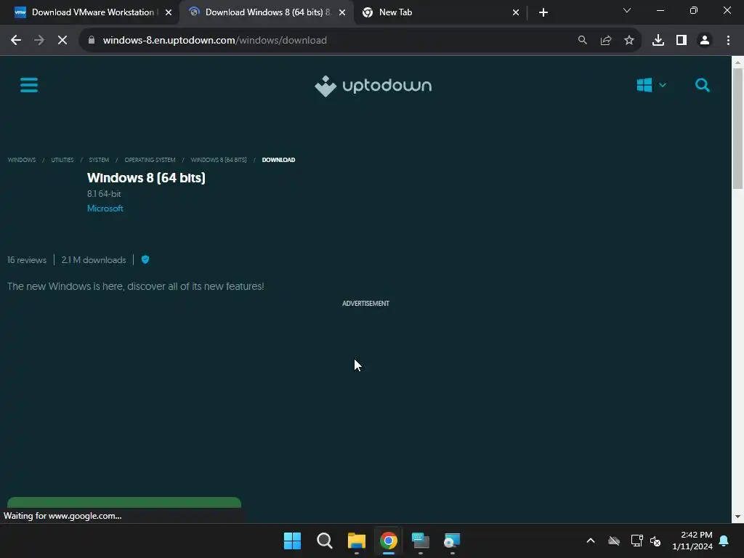This screenshot has height=558, width=744.
Task: Close the Download Windows 8 tab
Action: 342,12
